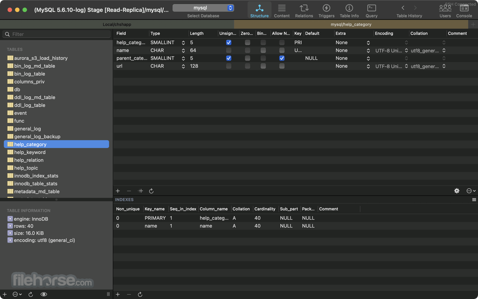Toggle Binary for the name field
478x299 pixels.
263,50
